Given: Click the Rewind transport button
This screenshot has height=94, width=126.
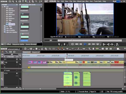Looking at the screenshot, I should click(x=76, y=44).
